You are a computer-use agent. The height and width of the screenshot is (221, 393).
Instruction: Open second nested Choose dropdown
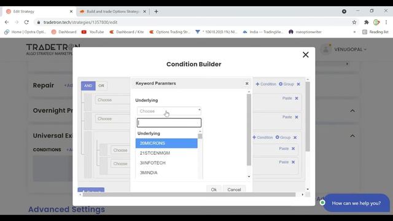coord(120,164)
